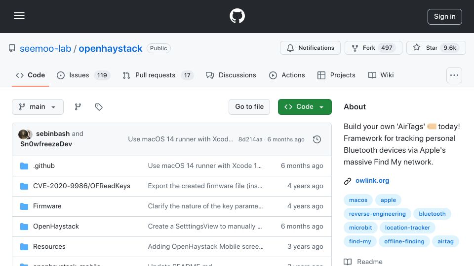
Task: Open the owlink.org website link
Action: pyautogui.click(x=372, y=181)
